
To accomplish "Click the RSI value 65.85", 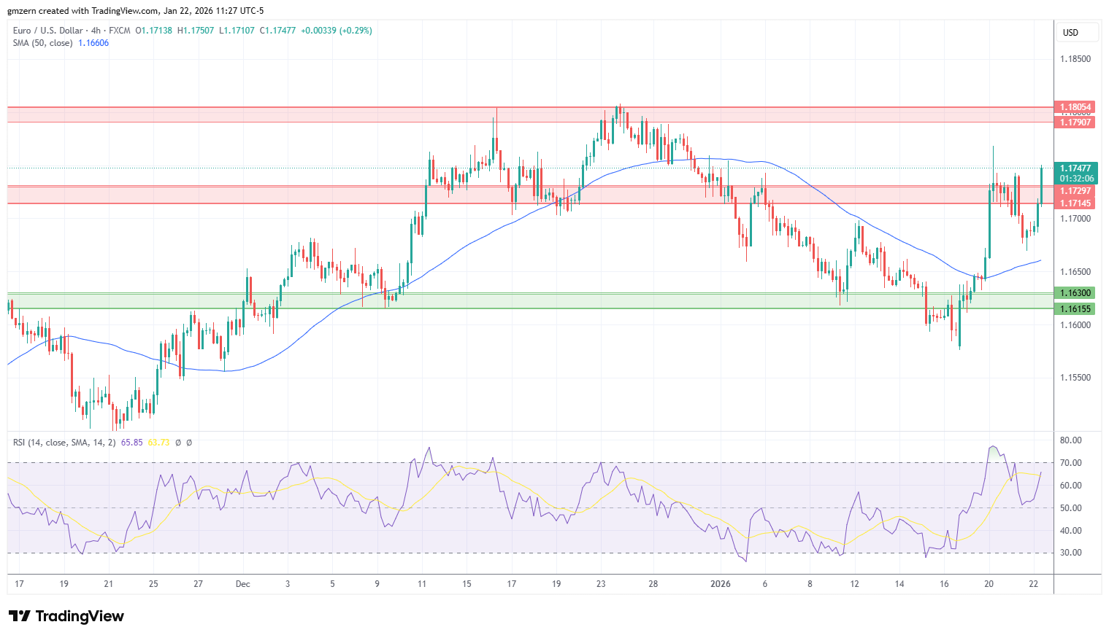I will coord(131,443).
